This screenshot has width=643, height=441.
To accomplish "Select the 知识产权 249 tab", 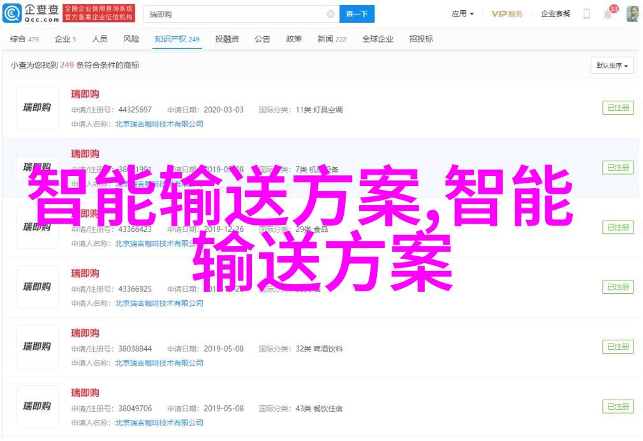I will click(x=177, y=39).
